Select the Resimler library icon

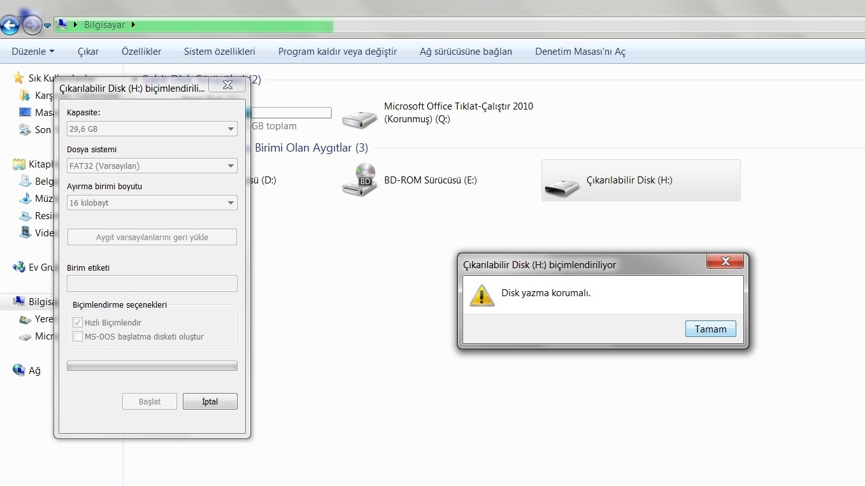25,216
